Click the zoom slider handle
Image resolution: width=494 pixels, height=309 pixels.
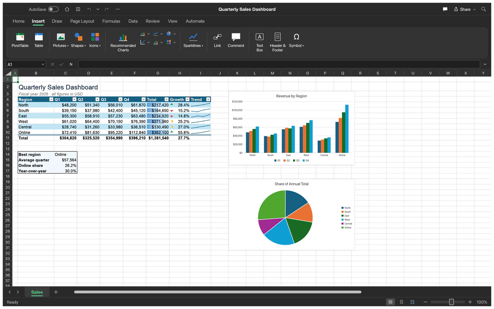click(451, 302)
